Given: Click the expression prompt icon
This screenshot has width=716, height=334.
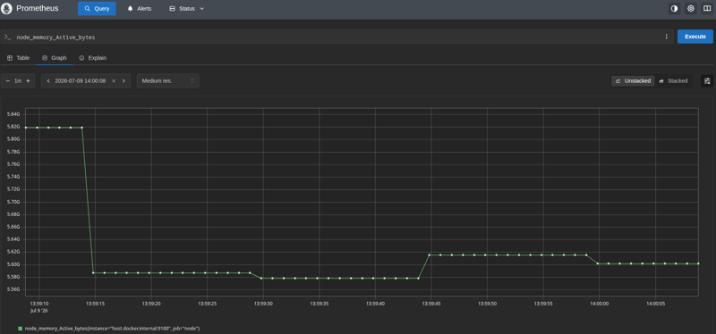Looking at the screenshot, I should pos(8,37).
